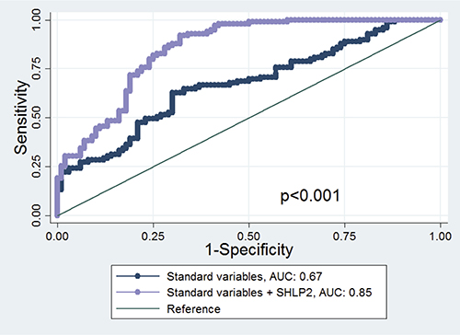
Task: Click the 0.25 tick label on x-axis
Action: point(153,237)
